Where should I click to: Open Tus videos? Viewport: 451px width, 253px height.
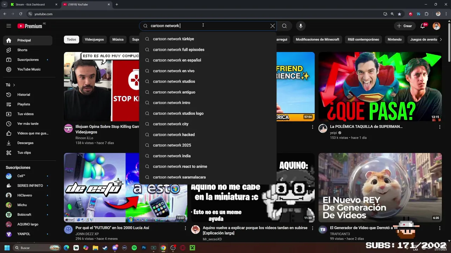pyautogui.click(x=27, y=114)
